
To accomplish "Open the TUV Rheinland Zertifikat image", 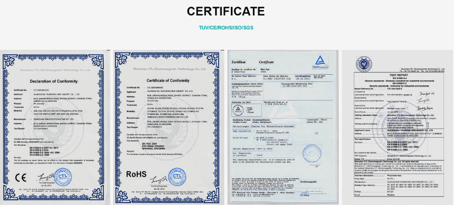I will click(x=283, y=127).
